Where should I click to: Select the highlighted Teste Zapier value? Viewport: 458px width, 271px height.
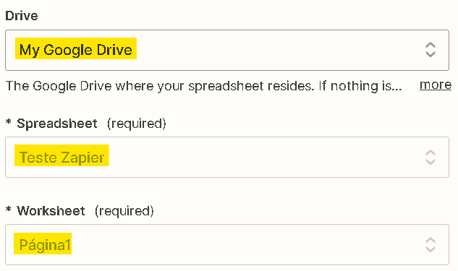point(62,155)
